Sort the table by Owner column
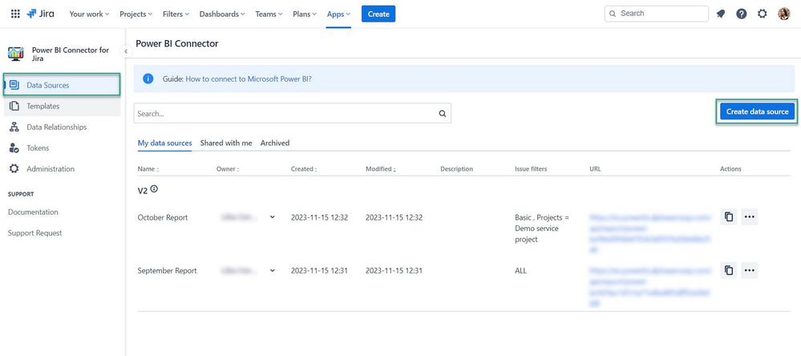 pyautogui.click(x=228, y=168)
